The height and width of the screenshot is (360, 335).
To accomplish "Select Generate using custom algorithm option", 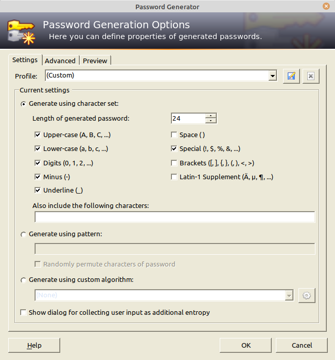I will point(23,280).
